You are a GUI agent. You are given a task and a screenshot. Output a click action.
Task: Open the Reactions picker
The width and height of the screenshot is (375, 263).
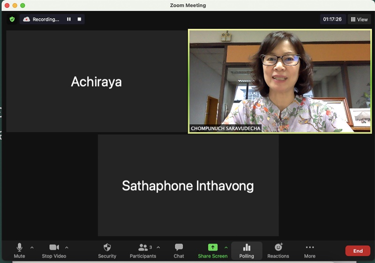coord(278,250)
